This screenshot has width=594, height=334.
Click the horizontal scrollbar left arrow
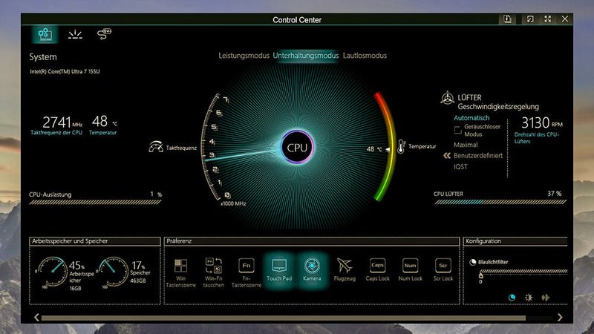pos(36,318)
